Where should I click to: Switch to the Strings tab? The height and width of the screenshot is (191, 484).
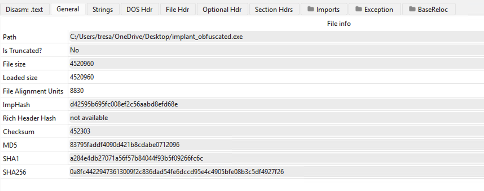click(103, 10)
